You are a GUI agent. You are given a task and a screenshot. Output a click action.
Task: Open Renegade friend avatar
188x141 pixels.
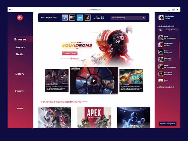click(161, 59)
